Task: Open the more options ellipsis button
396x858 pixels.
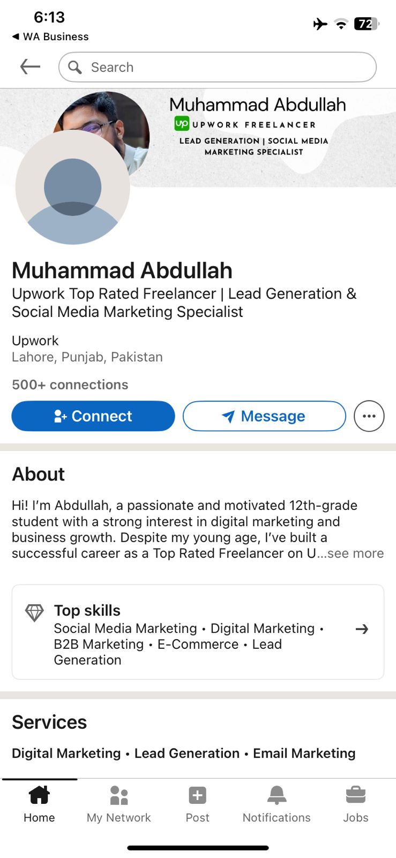Action: click(x=369, y=416)
